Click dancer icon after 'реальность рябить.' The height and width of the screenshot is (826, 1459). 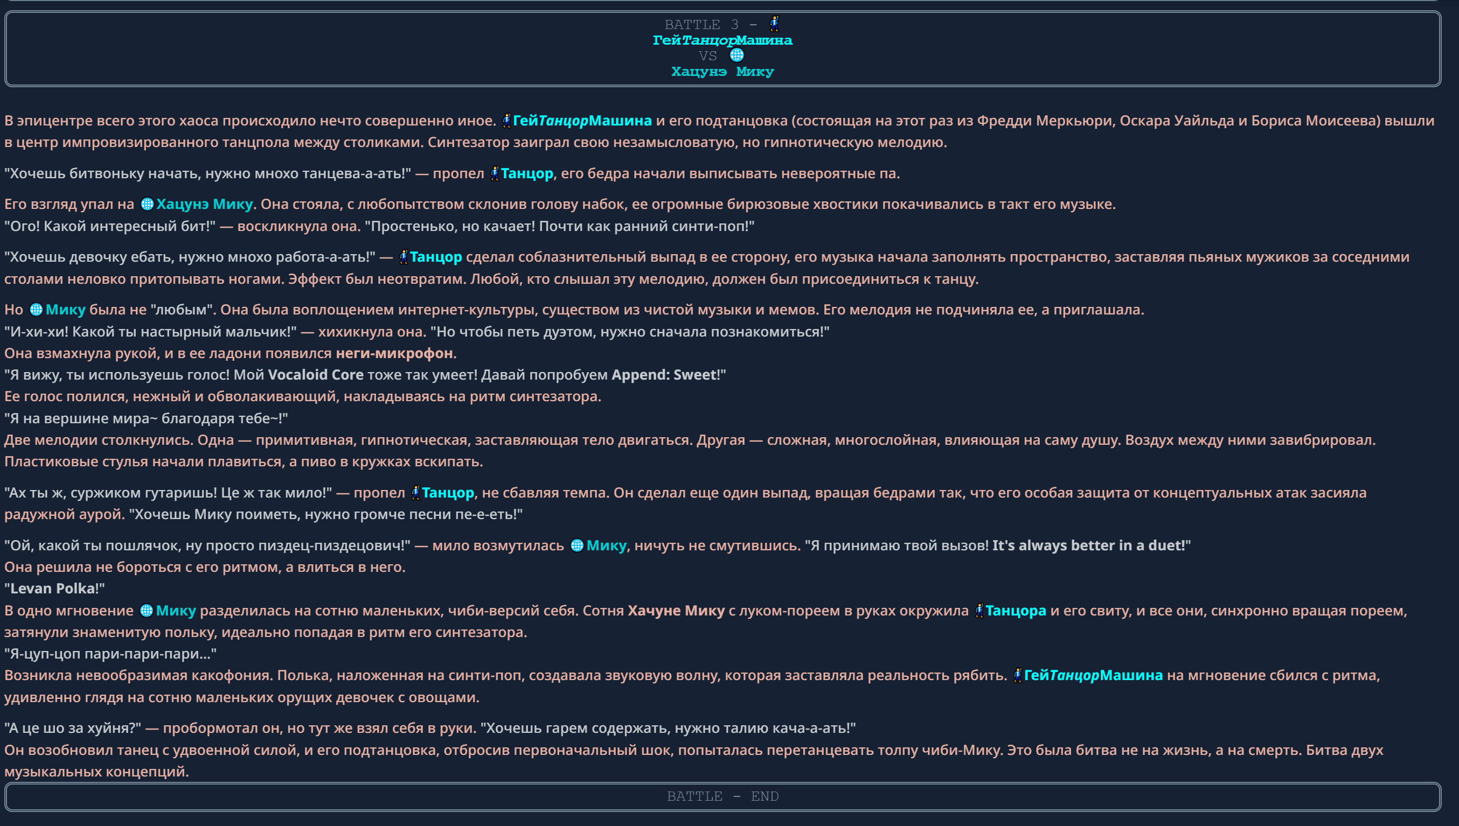pyautogui.click(x=1018, y=676)
